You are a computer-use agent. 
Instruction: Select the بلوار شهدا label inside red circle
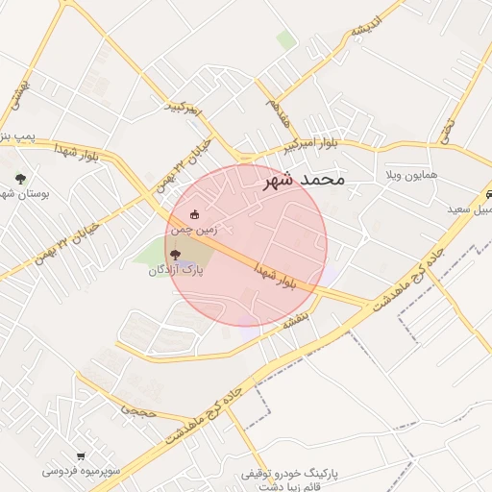[275, 276]
